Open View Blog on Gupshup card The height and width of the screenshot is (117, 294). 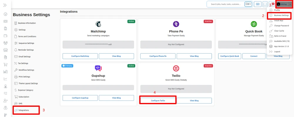click(116, 98)
